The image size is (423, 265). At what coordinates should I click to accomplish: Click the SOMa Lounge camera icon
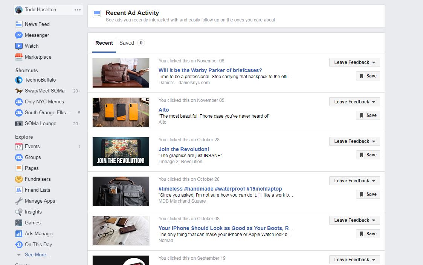tap(18, 123)
